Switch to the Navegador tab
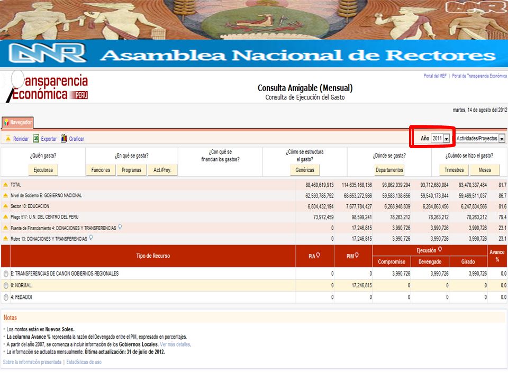This screenshot has width=508, height=381. pos(17,122)
